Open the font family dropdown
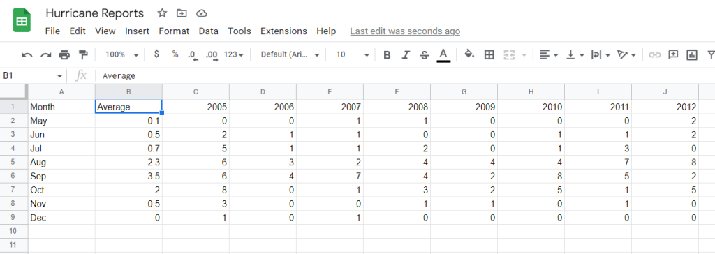The height and width of the screenshot is (254, 715). pyautogui.click(x=290, y=54)
